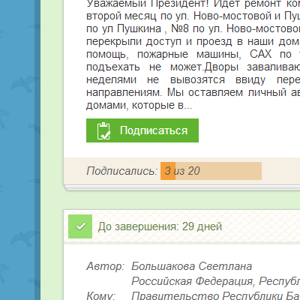Click the "Подписались:" label

tap(121, 171)
